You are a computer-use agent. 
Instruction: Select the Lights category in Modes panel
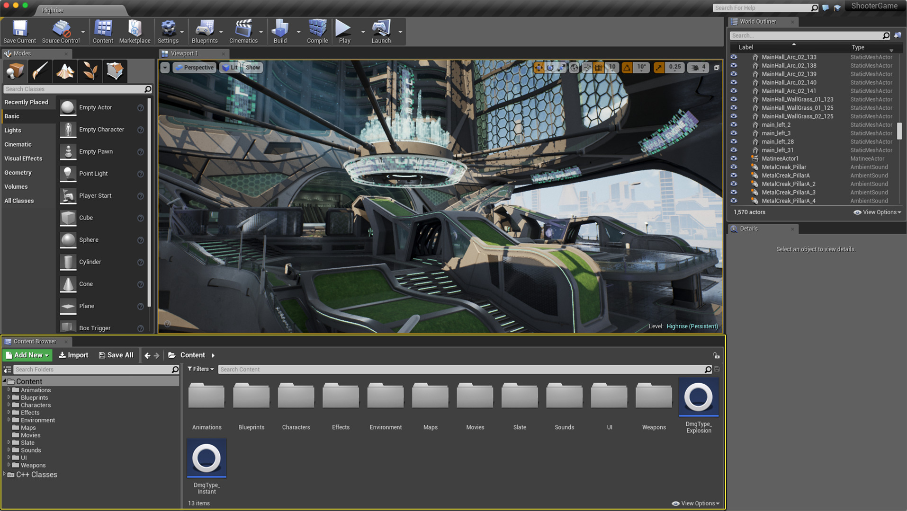pos(13,130)
